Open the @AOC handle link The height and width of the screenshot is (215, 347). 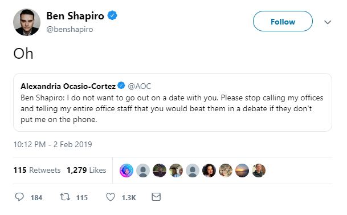[140, 86]
